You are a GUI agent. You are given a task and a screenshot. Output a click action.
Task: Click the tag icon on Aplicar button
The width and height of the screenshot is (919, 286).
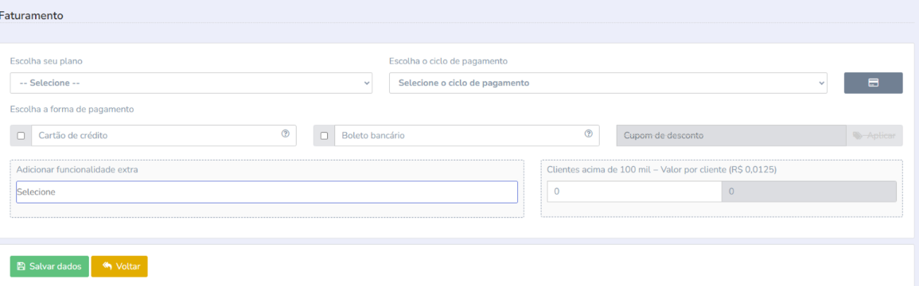(858, 136)
